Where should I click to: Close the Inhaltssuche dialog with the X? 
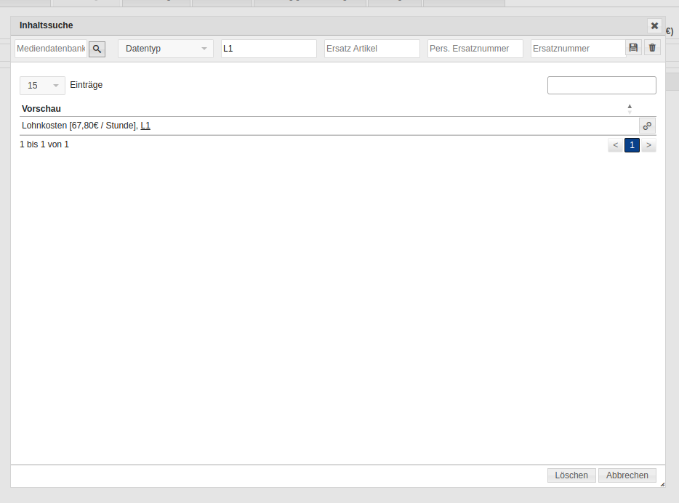tap(654, 25)
